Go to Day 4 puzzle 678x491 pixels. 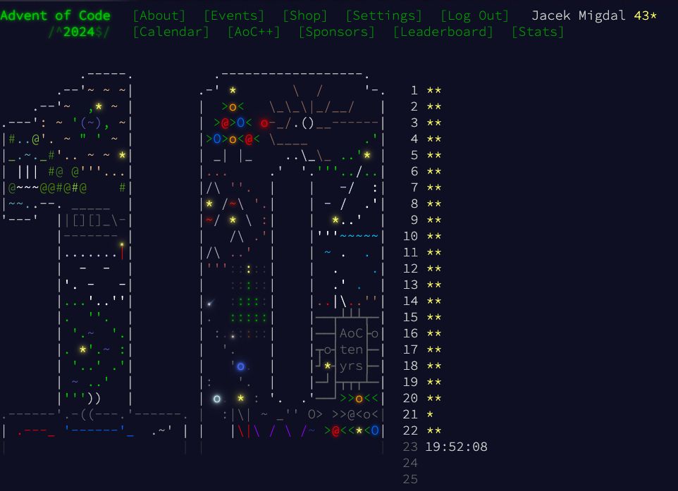(x=426, y=139)
